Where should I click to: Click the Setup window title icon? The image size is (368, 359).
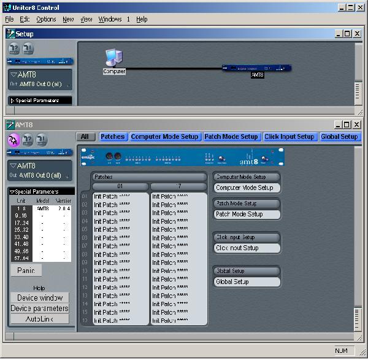tap(10, 34)
